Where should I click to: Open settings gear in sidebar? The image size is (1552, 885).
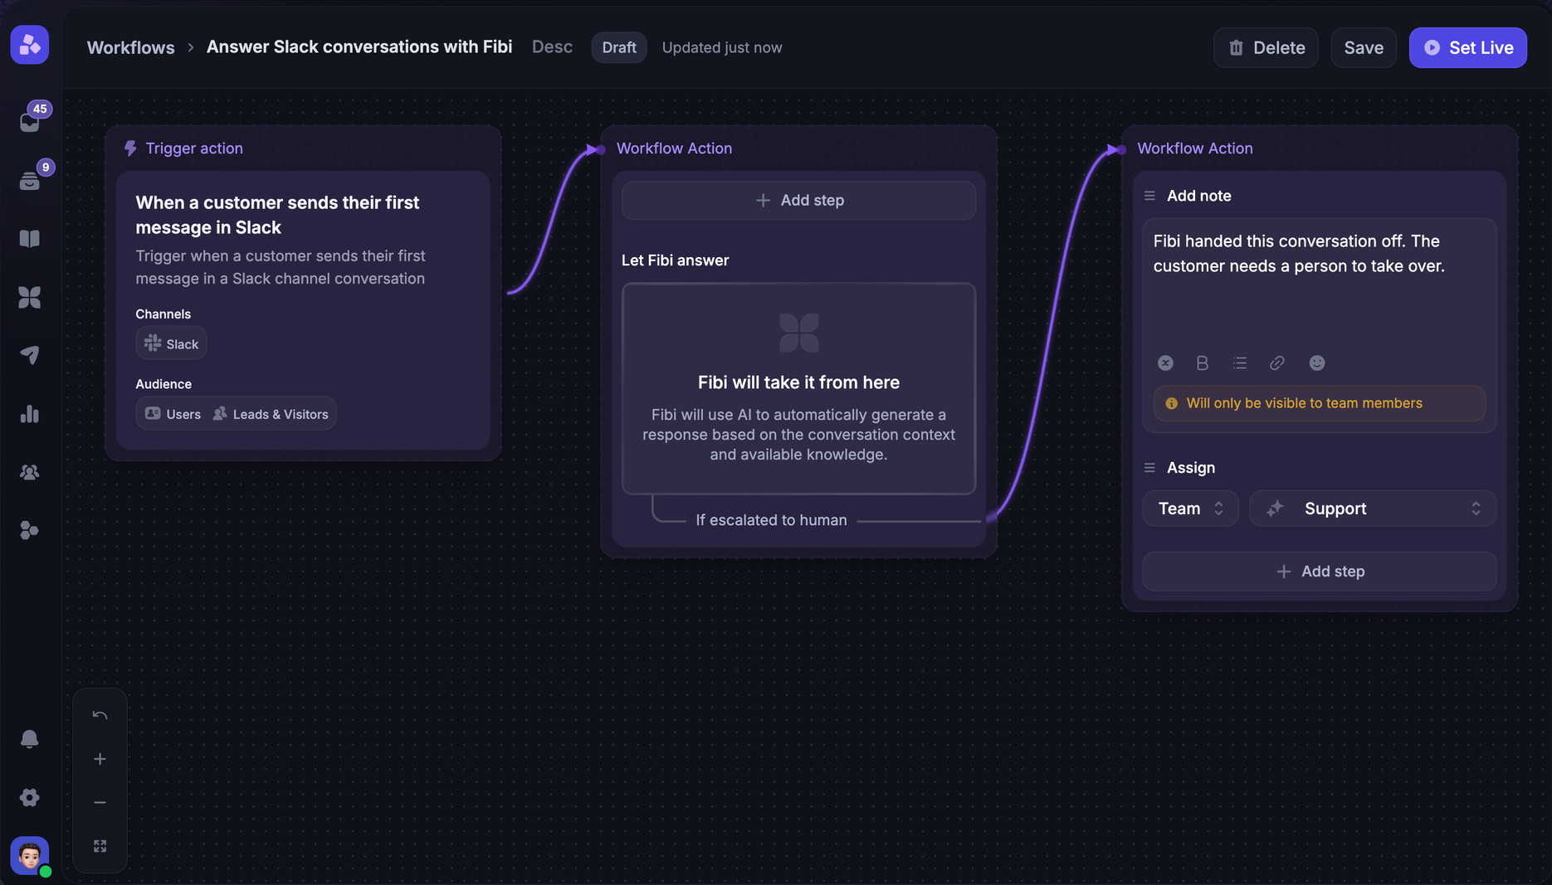(x=30, y=797)
